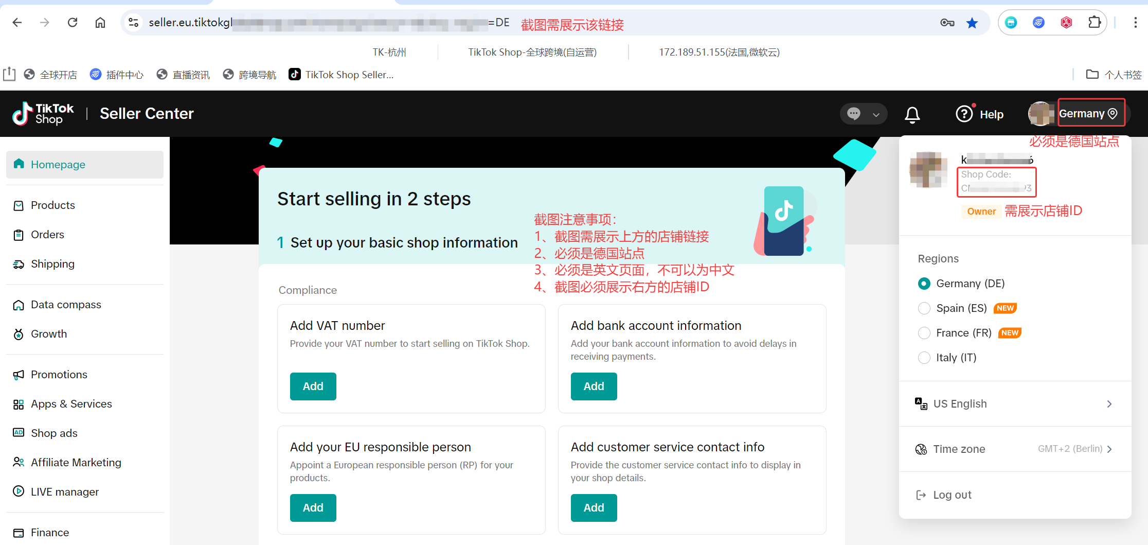Viewport: 1148px width, 545px height.
Task: Open the 直播资讯 bookmark
Action: click(184, 75)
